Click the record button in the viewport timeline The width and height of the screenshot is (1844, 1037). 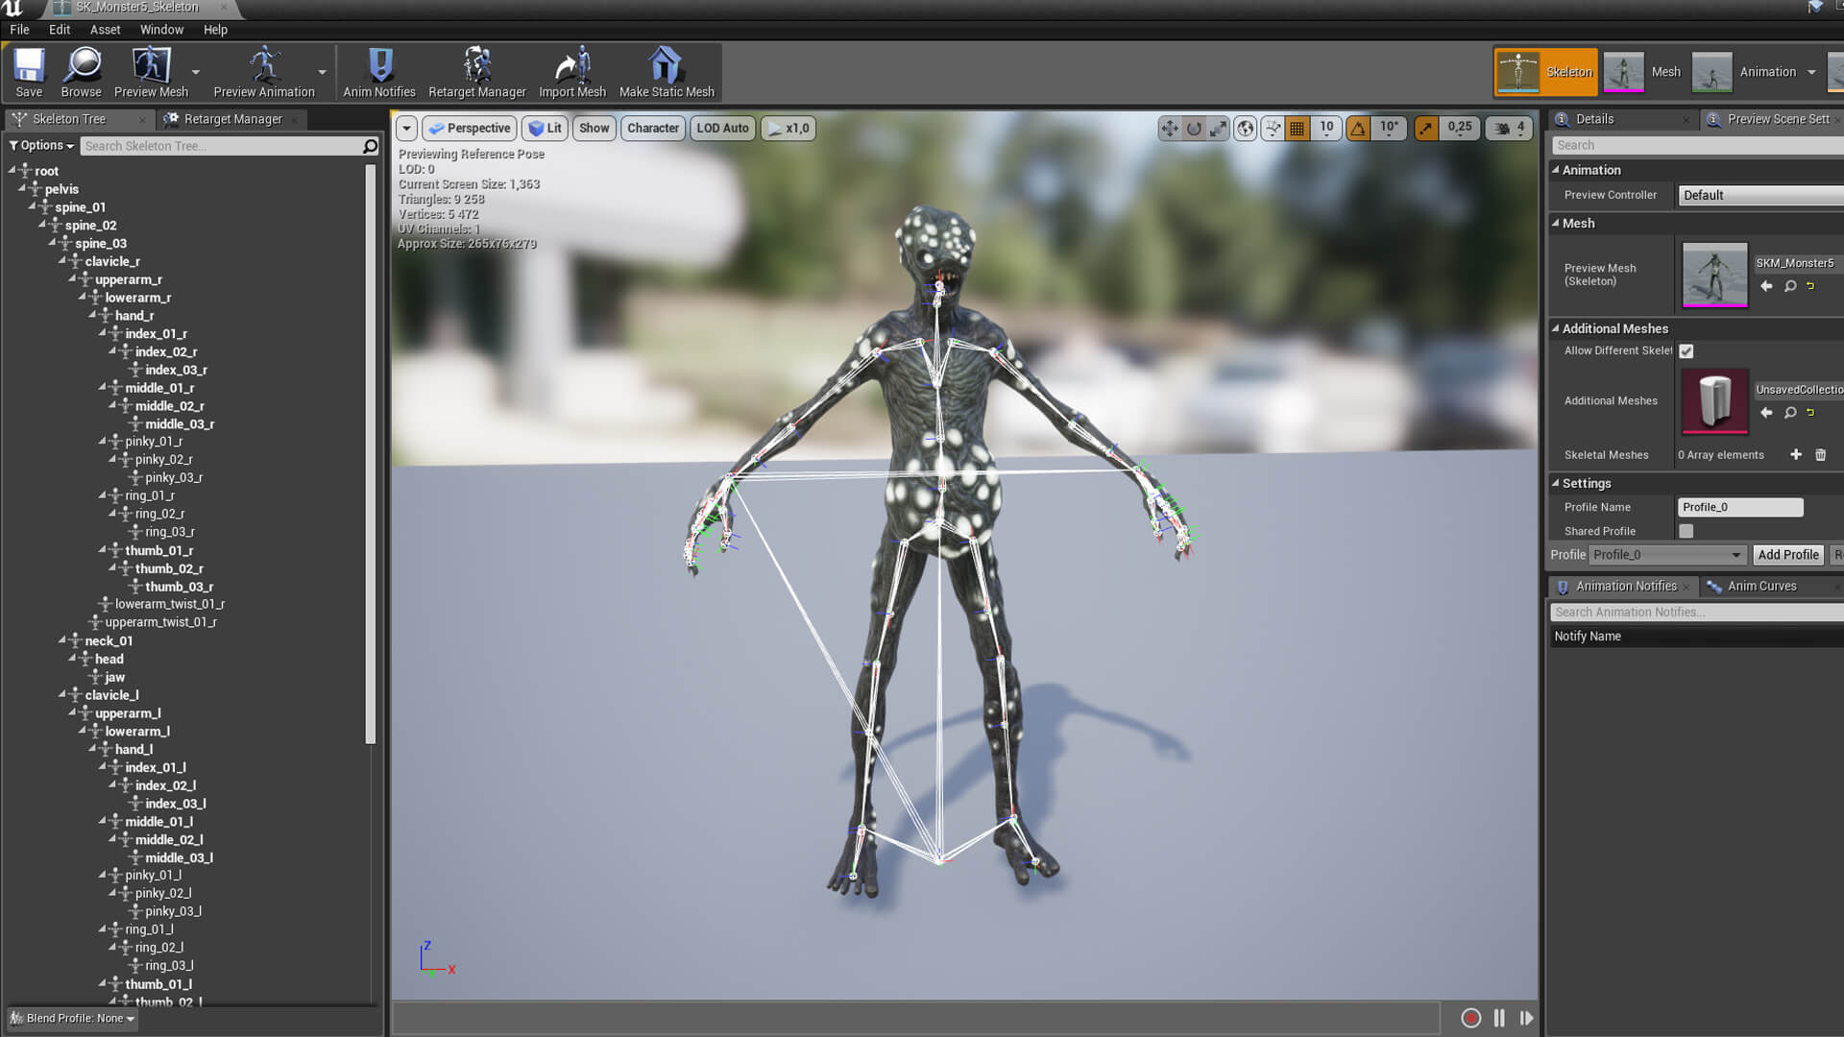click(1470, 1018)
